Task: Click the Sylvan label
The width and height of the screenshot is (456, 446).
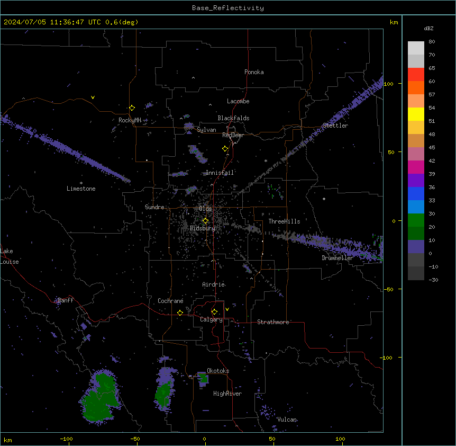Action: (x=206, y=130)
